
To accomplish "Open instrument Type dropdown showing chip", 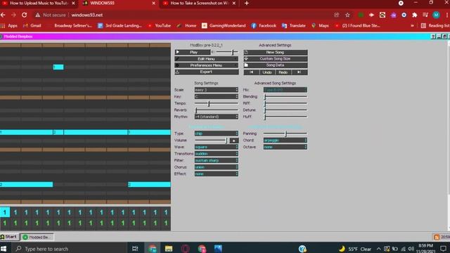I will click(217, 134).
